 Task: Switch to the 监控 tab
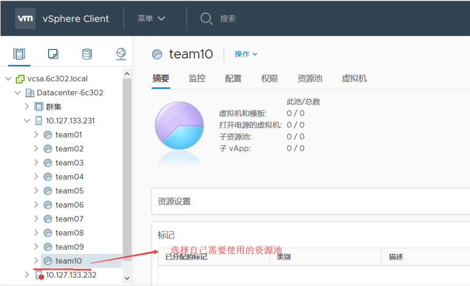click(197, 78)
